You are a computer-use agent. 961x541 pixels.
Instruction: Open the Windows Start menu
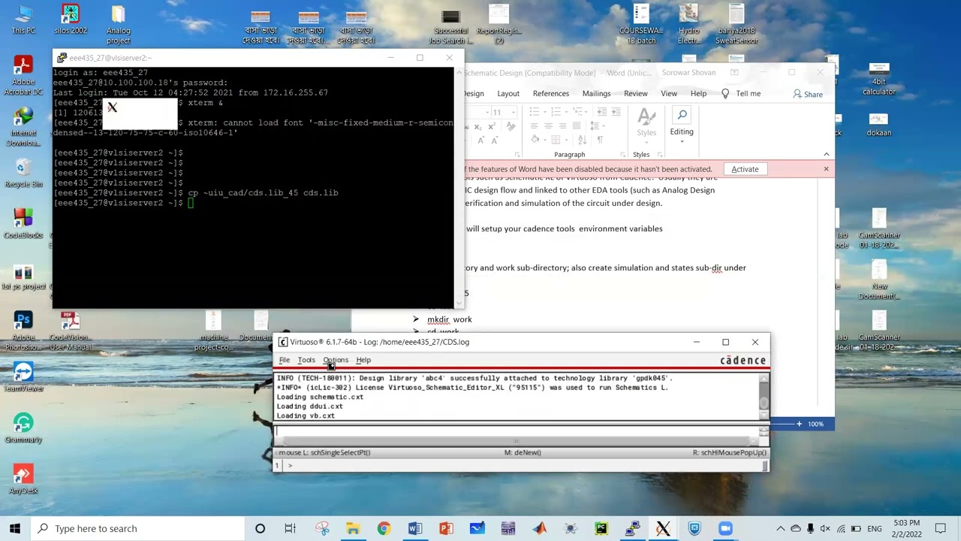(15, 528)
